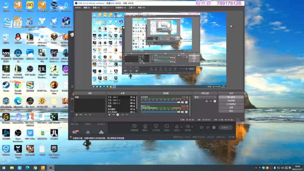Viewport: 304px width, 171px height.
Task: Click the 多媒体 icon in streaming tool
Action: (x=166, y=126)
